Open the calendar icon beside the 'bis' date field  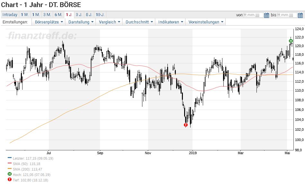pyautogui.click(x=300, y=15)
